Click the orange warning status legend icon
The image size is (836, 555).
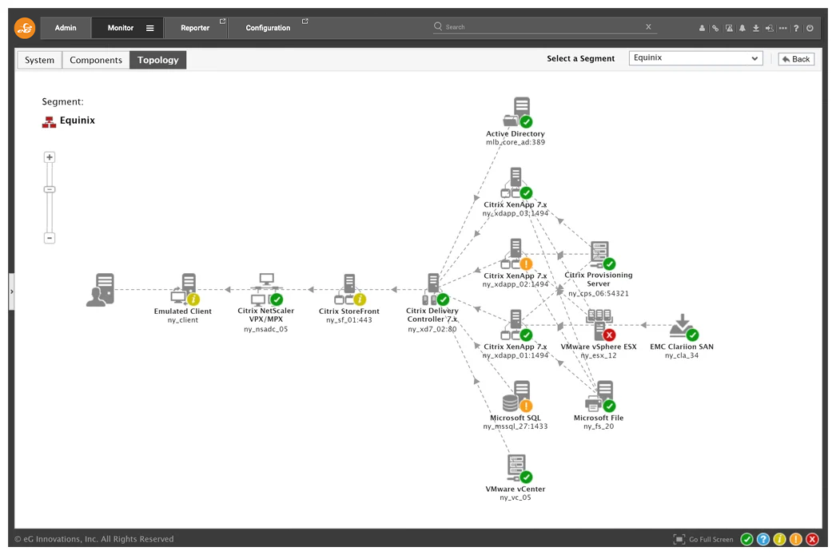tap(796, 539)
